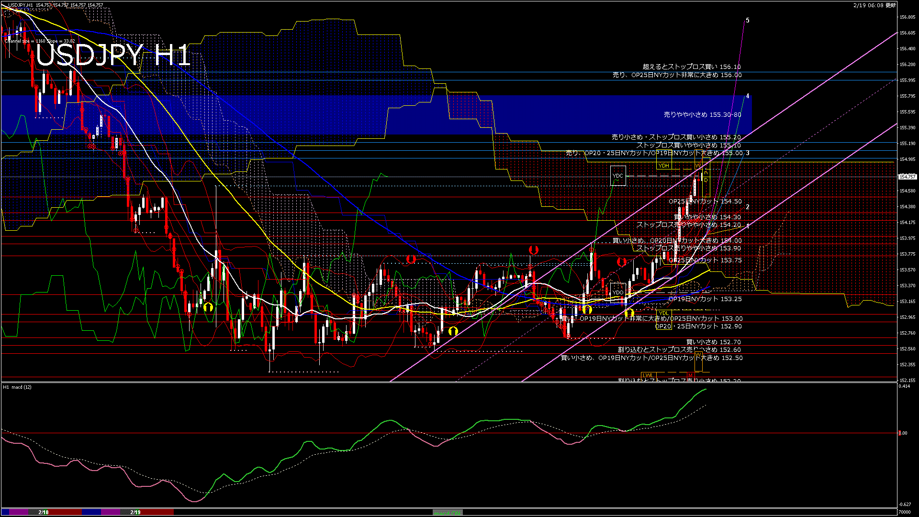The width and height of the screenshot is (919, 517).
Task: Click the YDC label box
Action: [x=618, y=176]
